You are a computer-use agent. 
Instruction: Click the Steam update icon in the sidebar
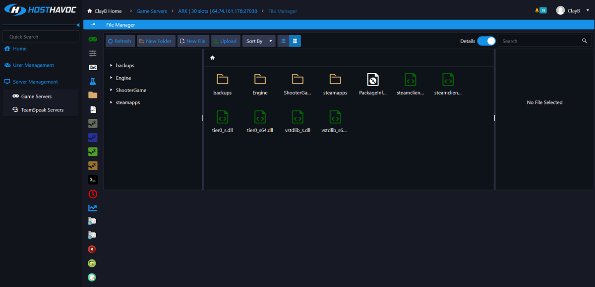click(x=92, y=151)
